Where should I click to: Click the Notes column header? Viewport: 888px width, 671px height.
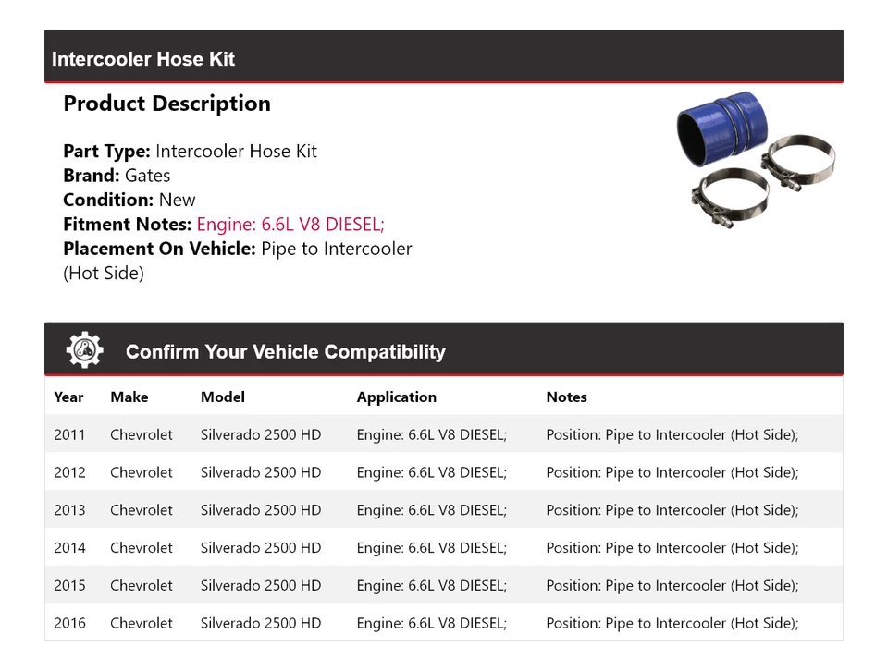click(x=566, y=396)
